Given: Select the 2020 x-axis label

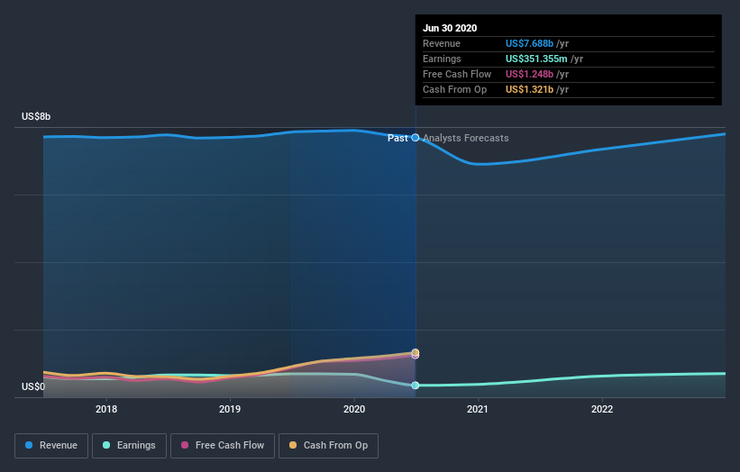Looking at the screenshot, I should point(354,409).
